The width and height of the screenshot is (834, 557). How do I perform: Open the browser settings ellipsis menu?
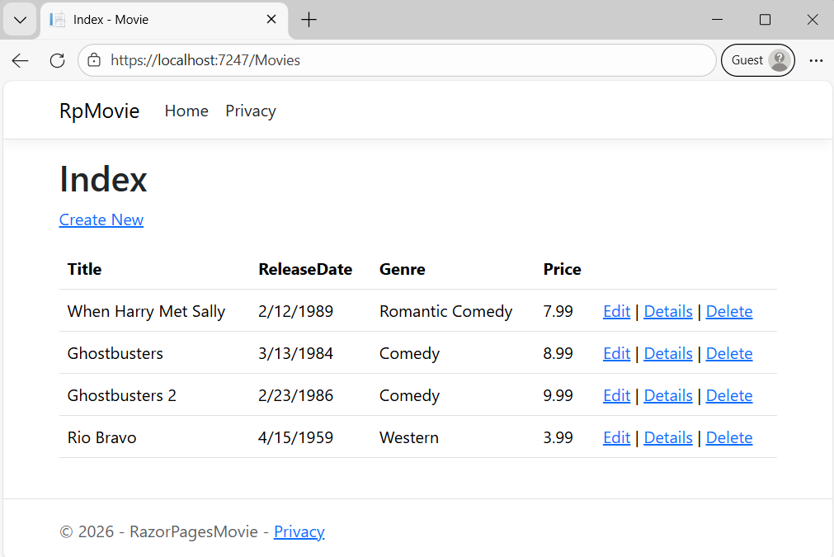(x=816, y=60)
